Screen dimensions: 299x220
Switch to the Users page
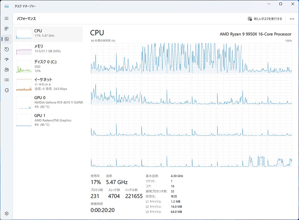pos(6,69)
